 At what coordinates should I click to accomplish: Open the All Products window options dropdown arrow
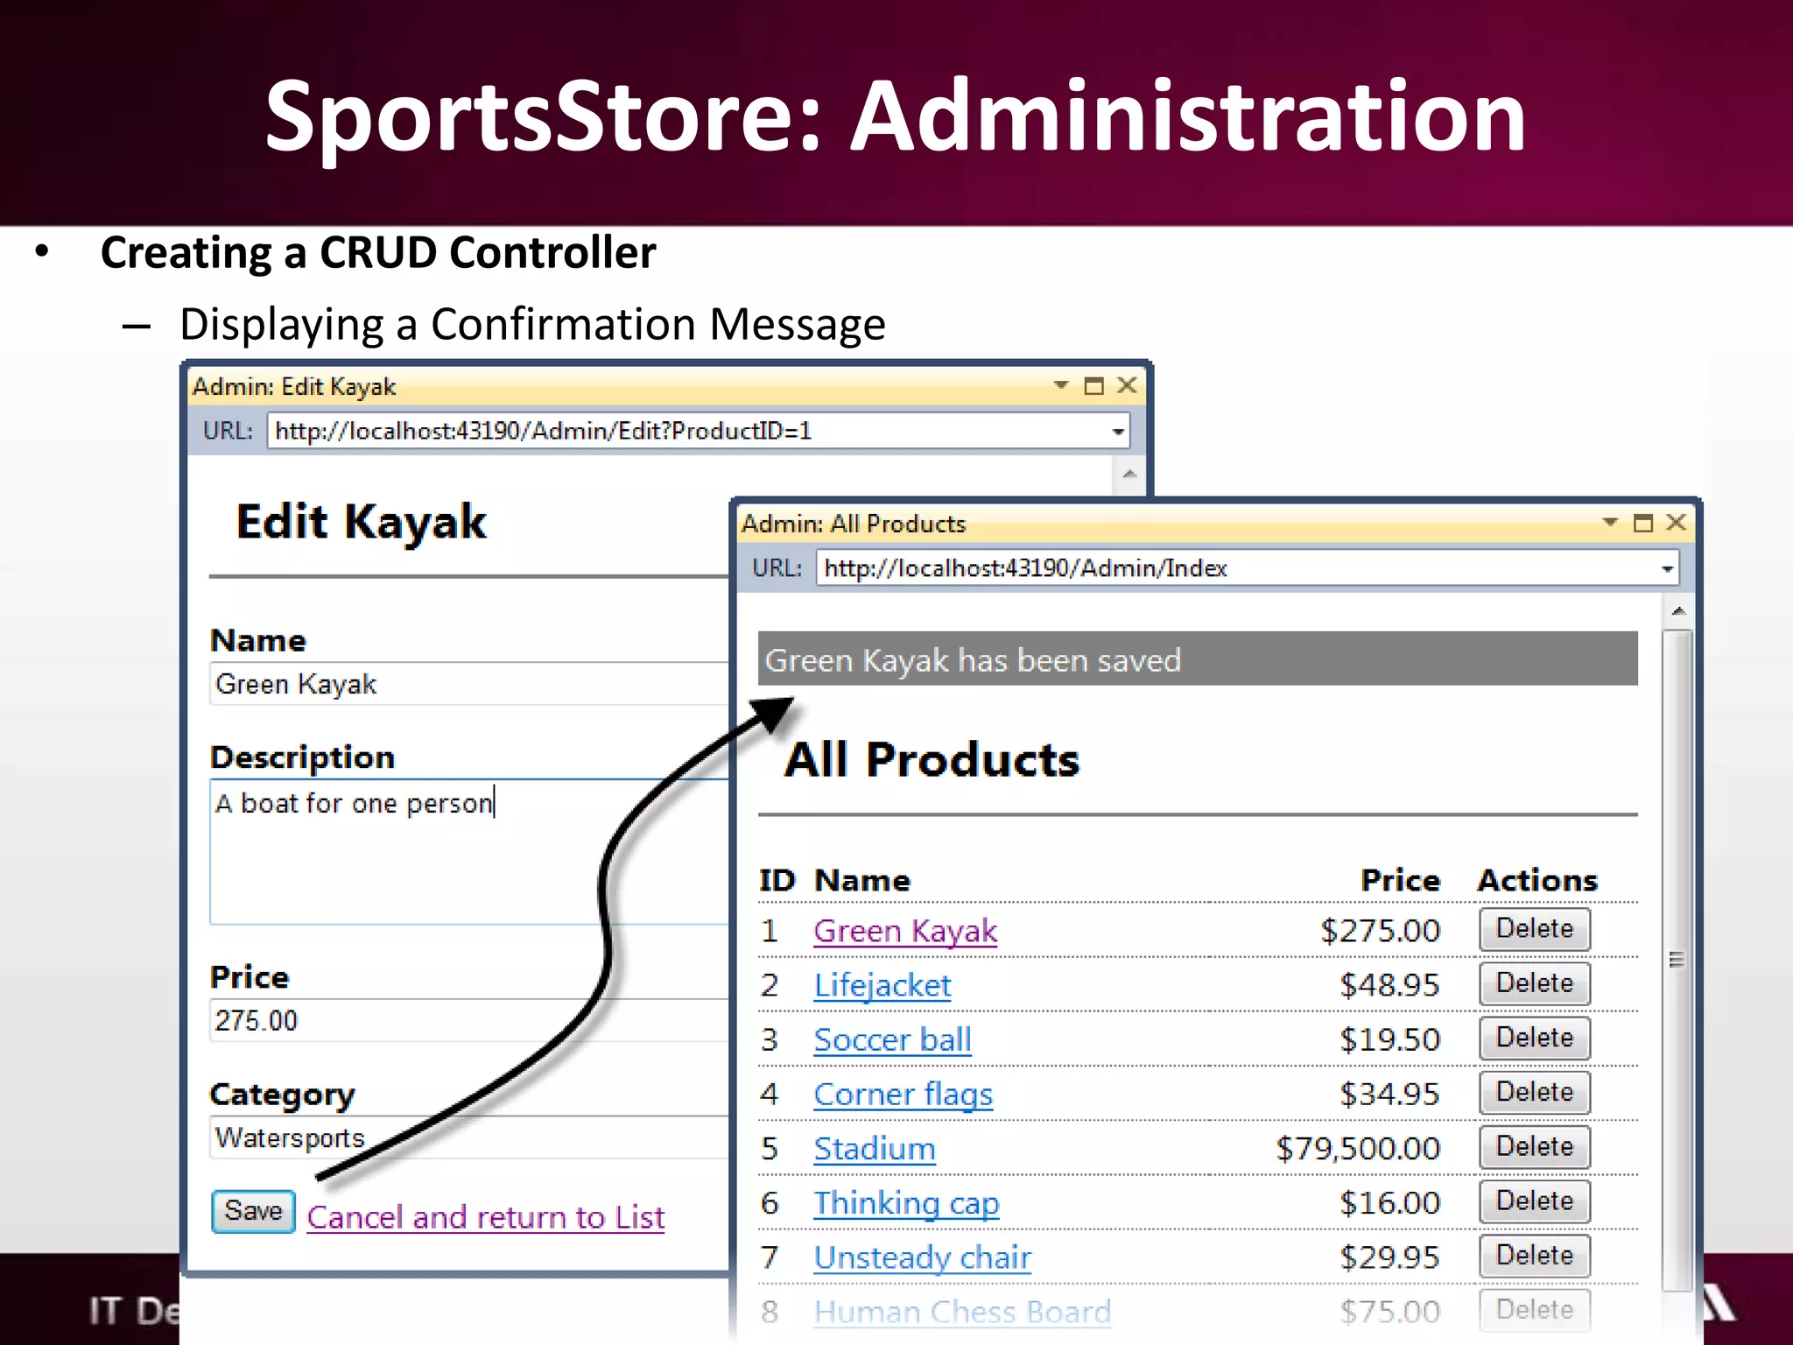coord(1610,522)
